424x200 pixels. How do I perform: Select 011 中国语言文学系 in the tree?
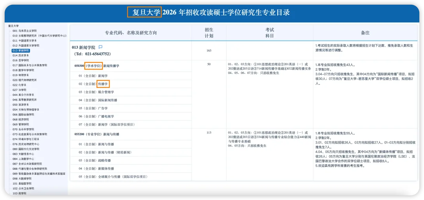click(24, 40)
